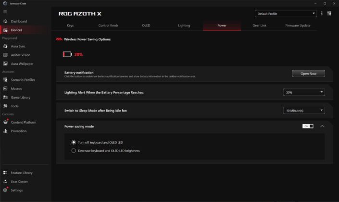Open the Lighting Alert 20% dropdown
Viewport: 339px width, 202px height.
[304, 92]
